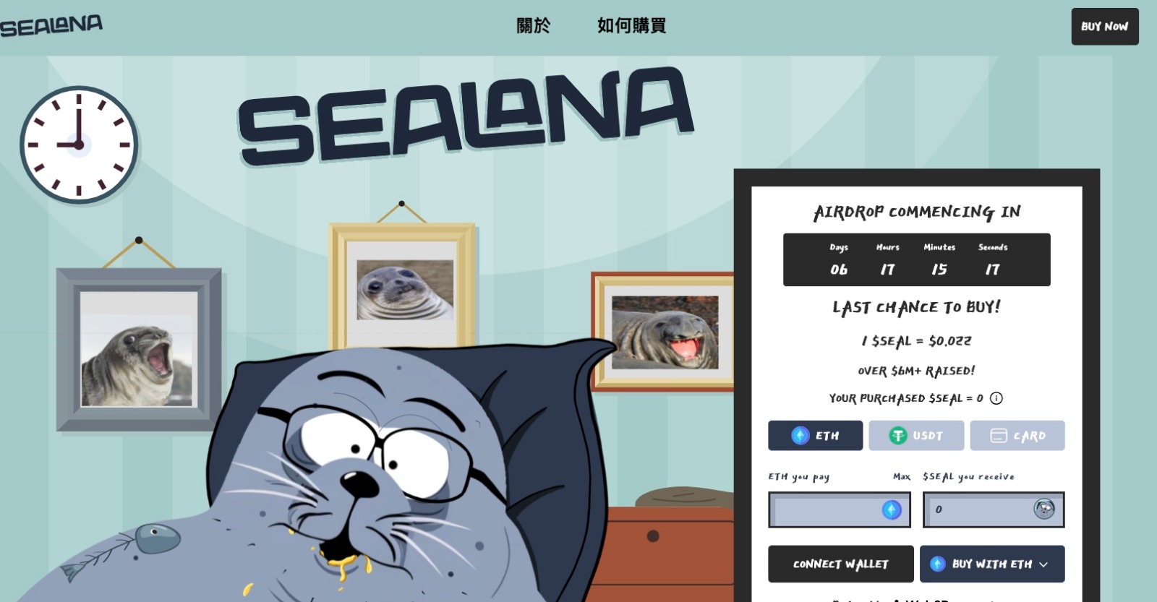Click the chevron arrow on Buy with ETH
Image resolution: width=1157 pixels, height=602 pixels.
[1043, 564]
